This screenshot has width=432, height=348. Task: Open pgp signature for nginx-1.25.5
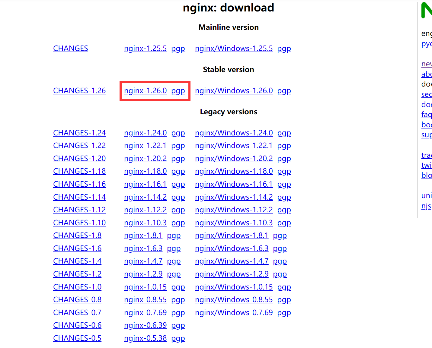pos(178,49)
